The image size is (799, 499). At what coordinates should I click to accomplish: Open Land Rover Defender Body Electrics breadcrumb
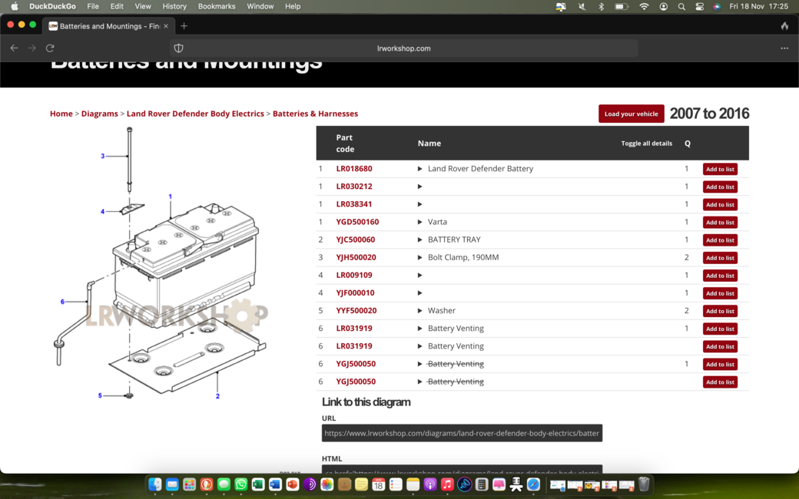(195, 114)
